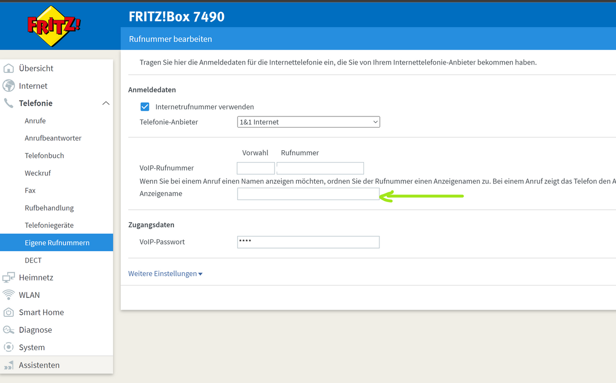This screenshot has width=616, height=383.
Task: Click the FRITZ!Box 7490 title
Action: pos(177,16)
